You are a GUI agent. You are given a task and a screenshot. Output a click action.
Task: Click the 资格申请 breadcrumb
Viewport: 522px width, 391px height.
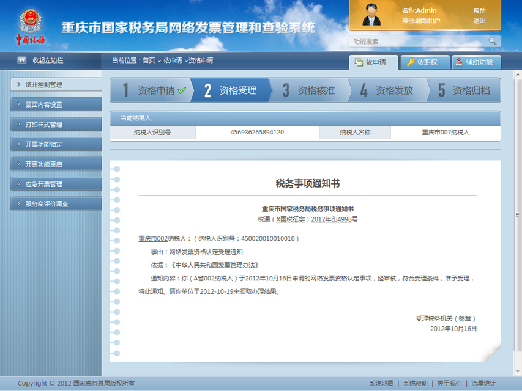click(201, 60)
